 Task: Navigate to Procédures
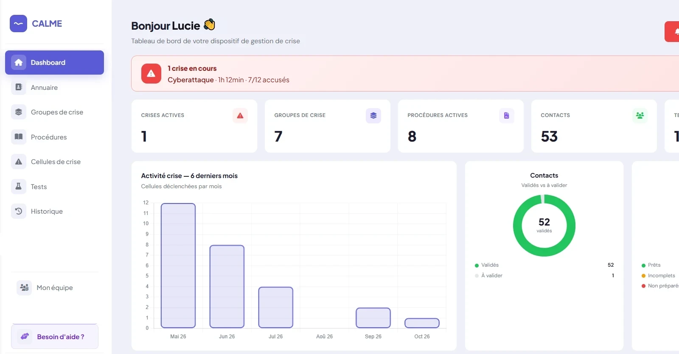click(54, 137)
